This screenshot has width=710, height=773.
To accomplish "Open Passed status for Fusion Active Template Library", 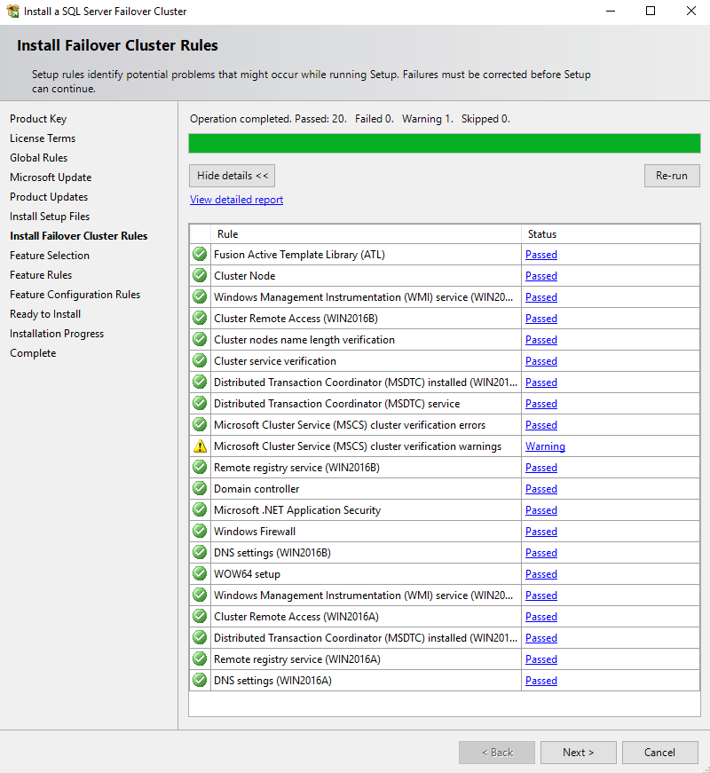I will click(541, 255).
